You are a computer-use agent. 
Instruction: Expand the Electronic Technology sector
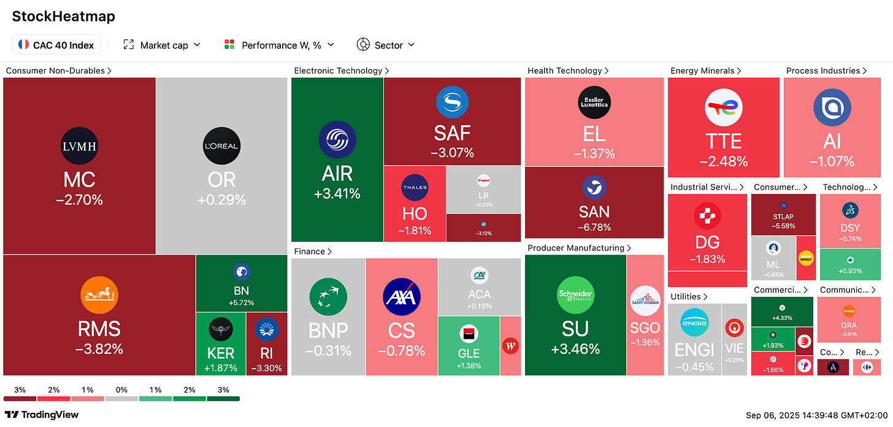[342, 71]
